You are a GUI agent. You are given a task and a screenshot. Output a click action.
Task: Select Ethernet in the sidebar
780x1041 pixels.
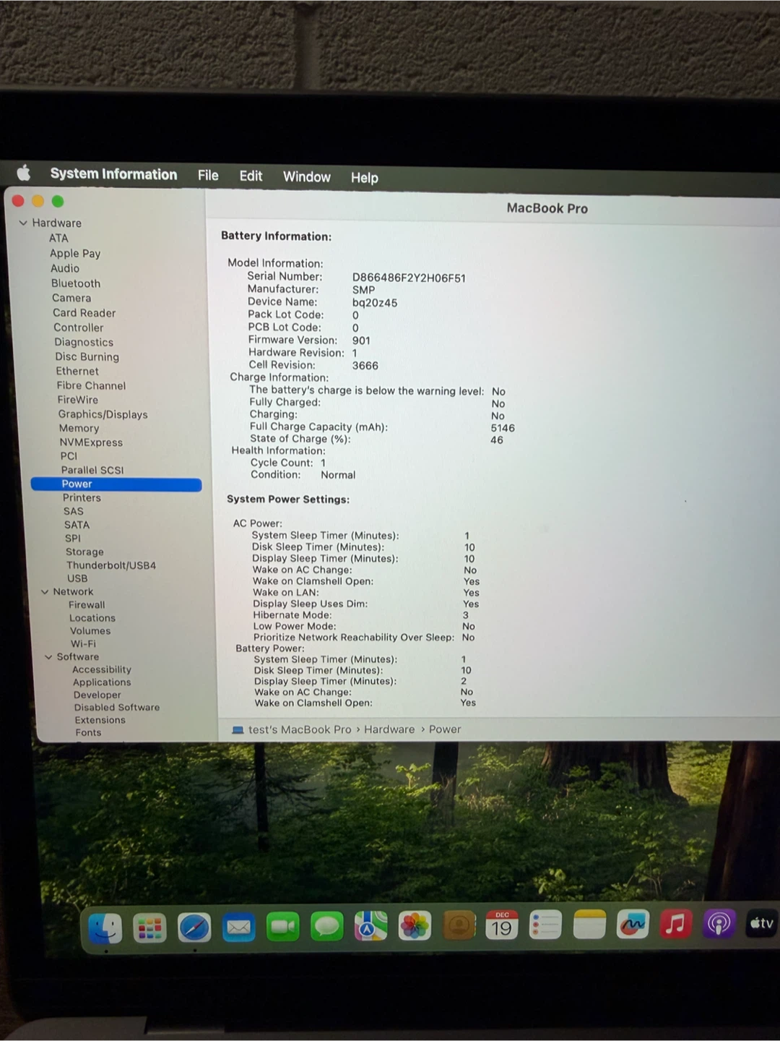77,371
